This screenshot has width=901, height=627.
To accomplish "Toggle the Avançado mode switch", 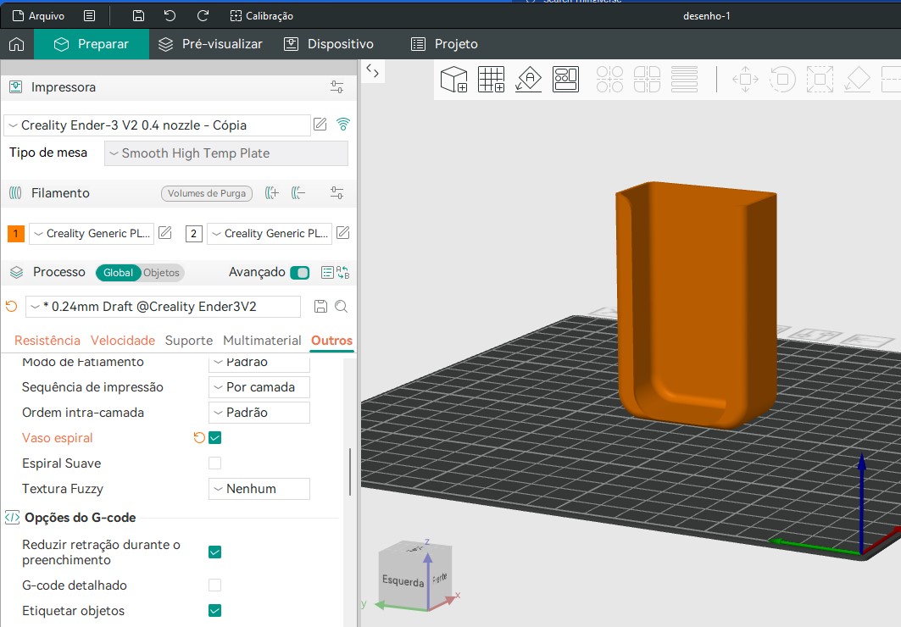I will click(299, 273).
